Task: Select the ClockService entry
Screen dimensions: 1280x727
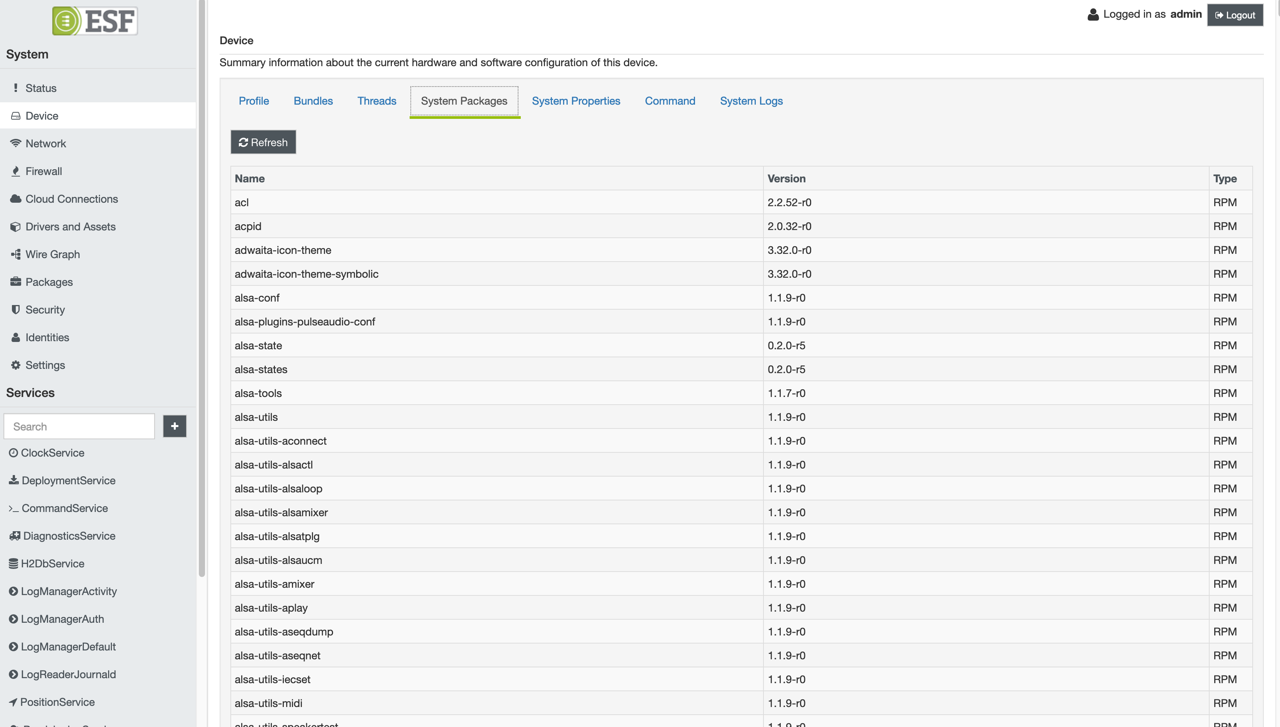Action: point(52,453)
